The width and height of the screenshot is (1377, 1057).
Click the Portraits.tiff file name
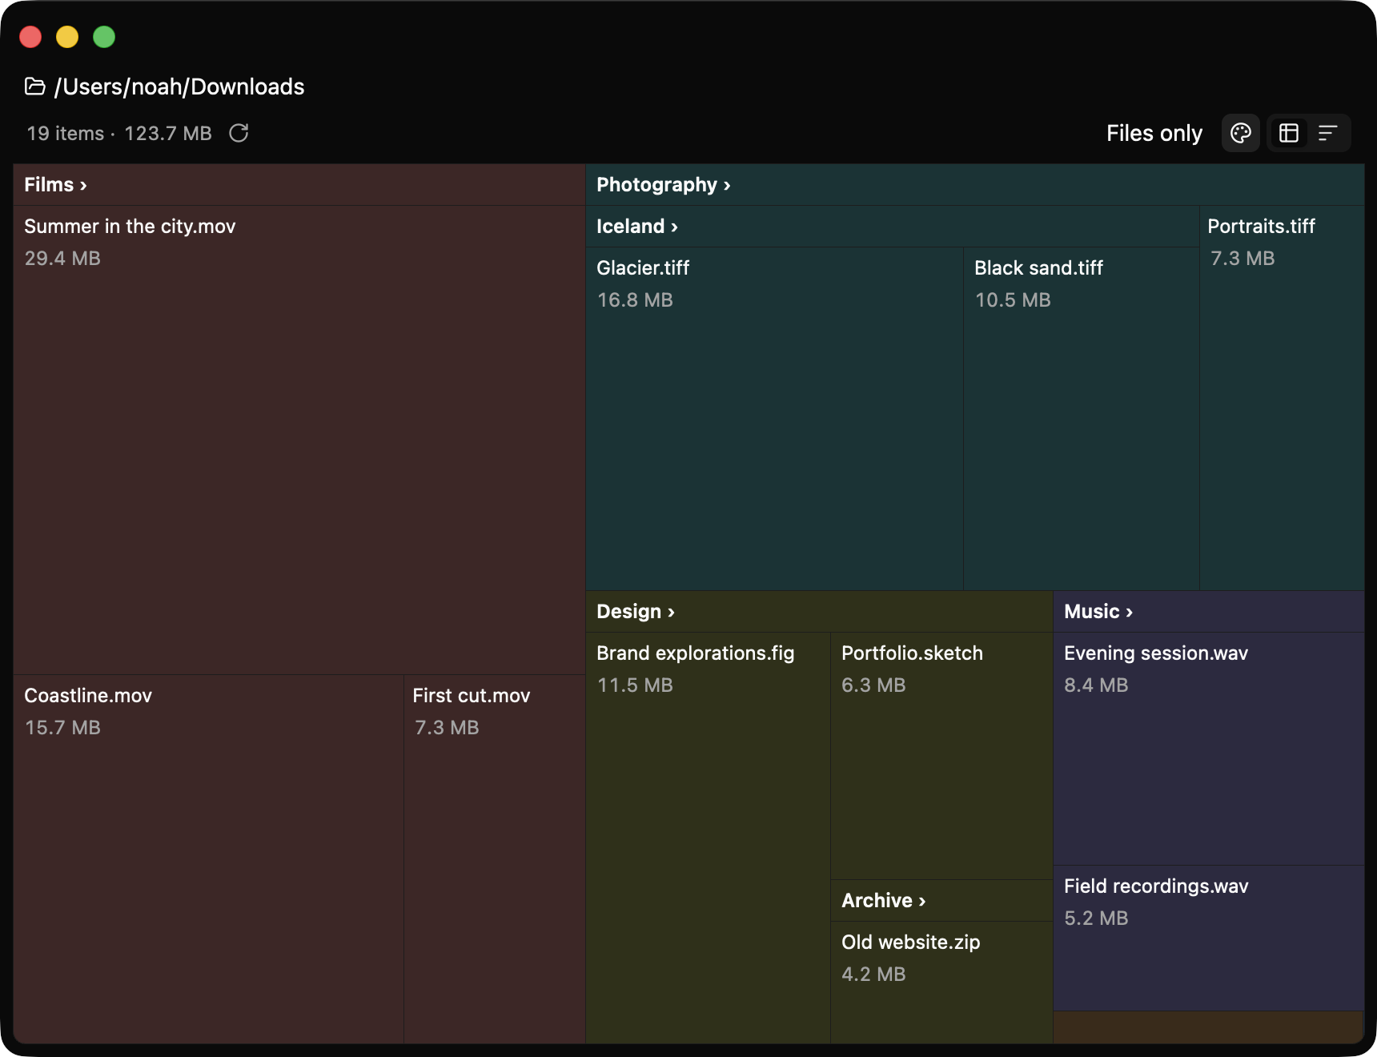click(1261, 227)
